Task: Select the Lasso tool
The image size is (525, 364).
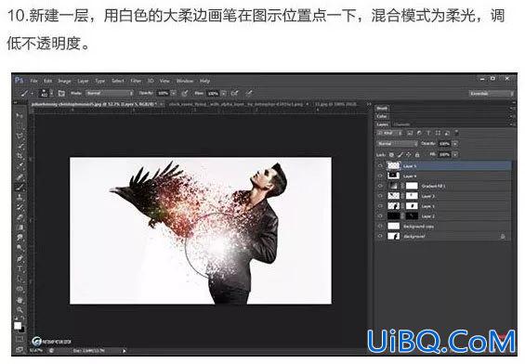Action: [x=20, y=136]
